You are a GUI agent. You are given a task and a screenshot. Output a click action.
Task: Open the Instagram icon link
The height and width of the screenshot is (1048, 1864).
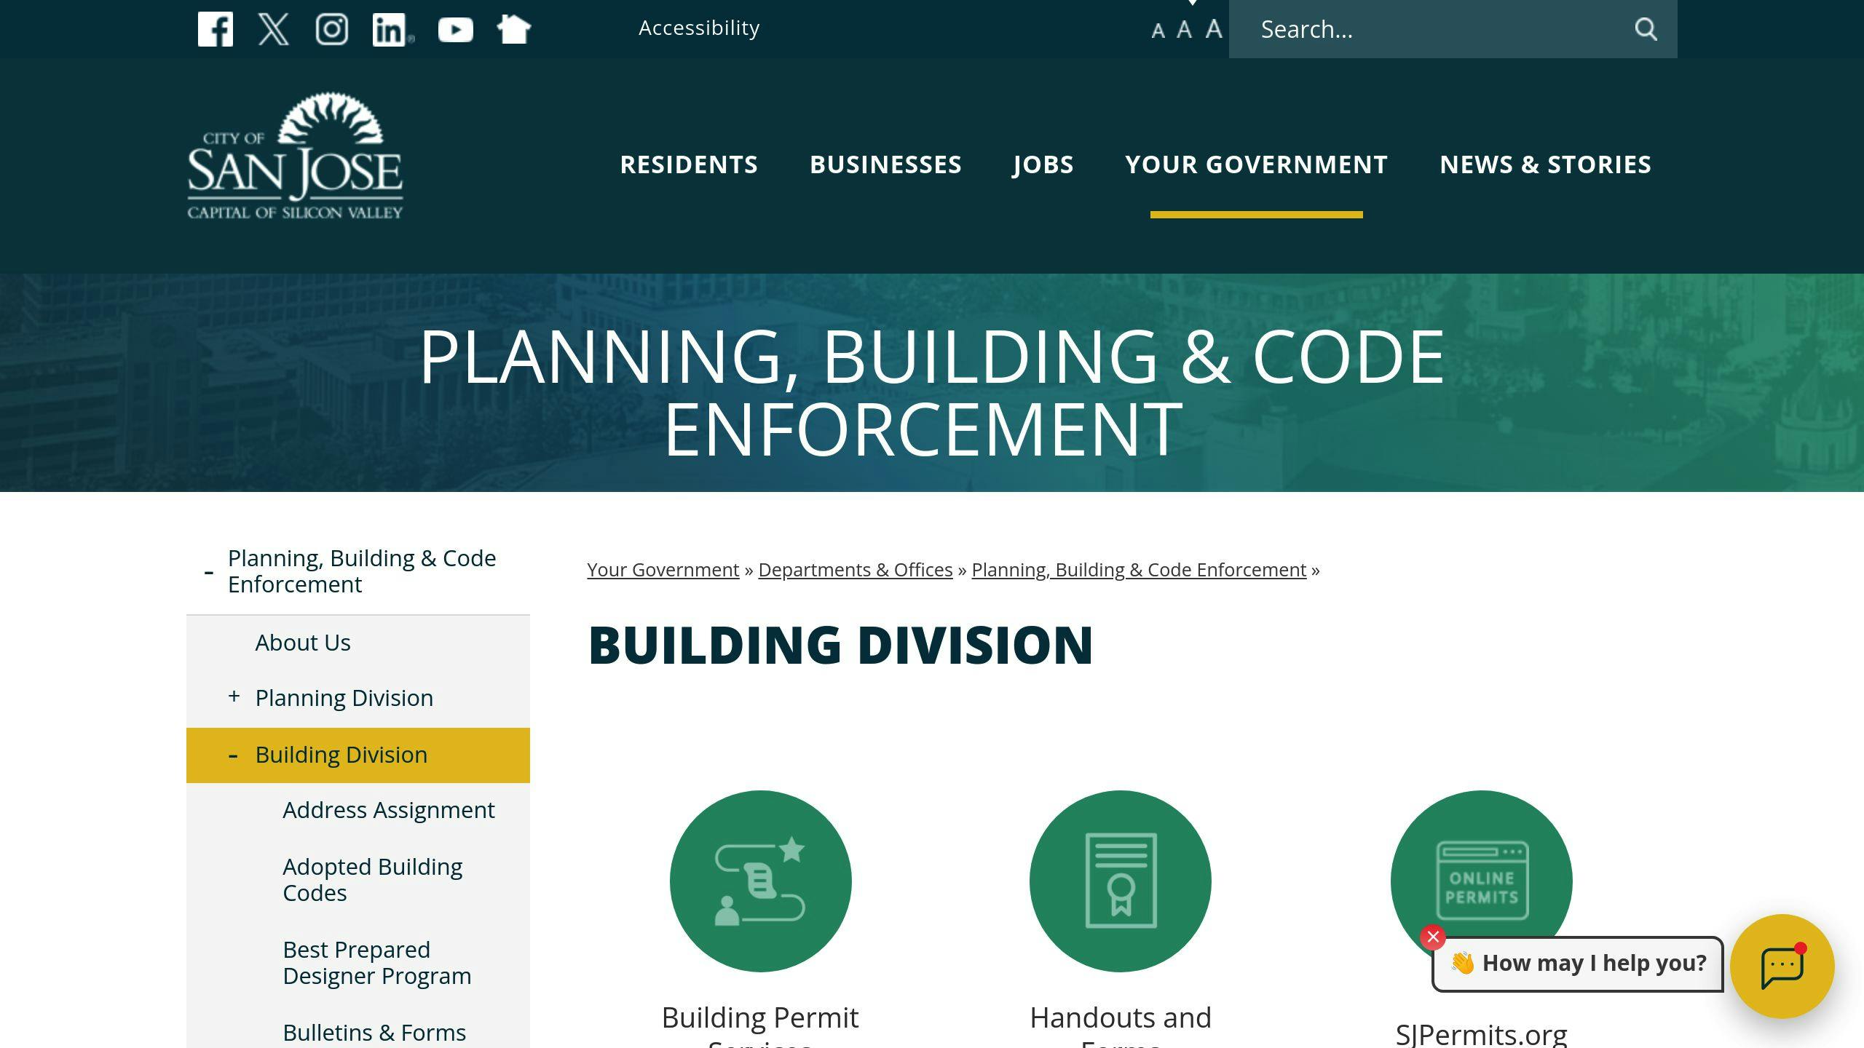(332, 29)
